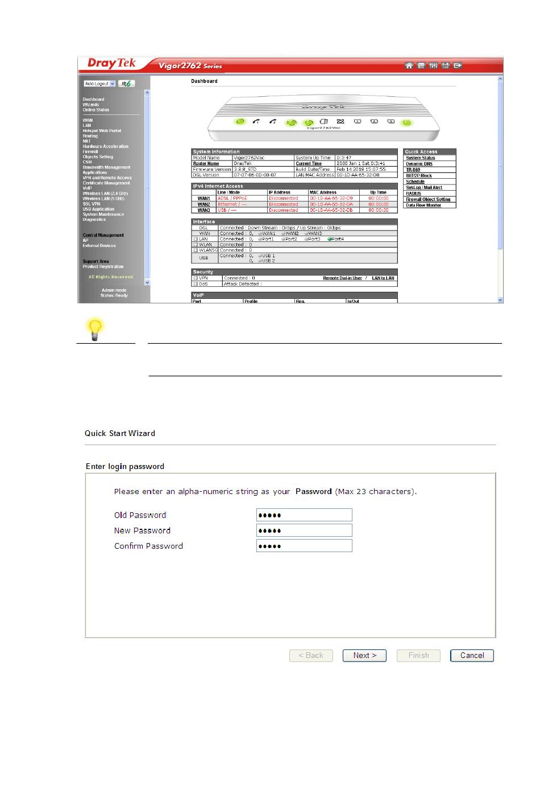Open Wizards in the sidebar menu
This screenshot has height=802, width=540.
coord(90,105)
